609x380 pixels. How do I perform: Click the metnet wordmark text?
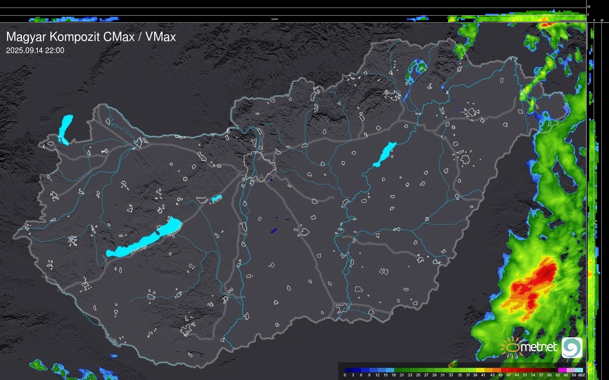tap(539, 347)
